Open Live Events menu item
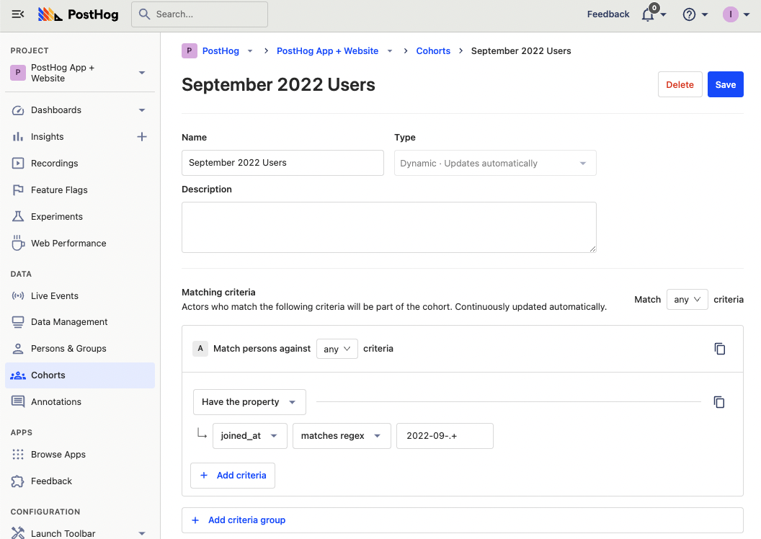The width and height of the screenshot is (761, 539). 55,296
